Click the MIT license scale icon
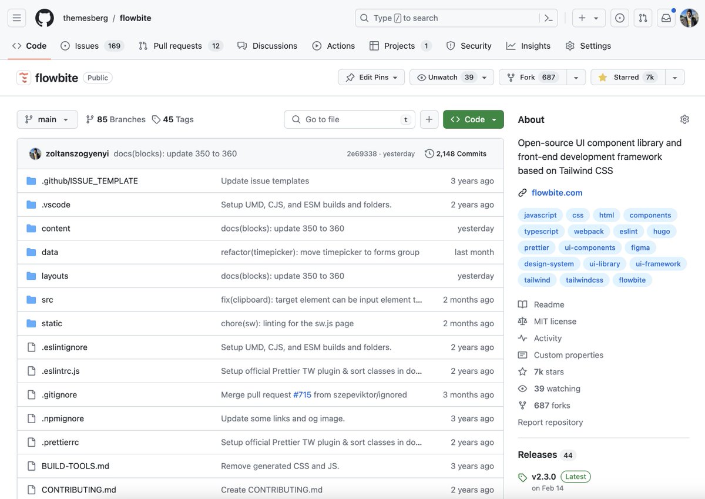The width and height of the screenshot is (705, 499). [x=522, y=321]
